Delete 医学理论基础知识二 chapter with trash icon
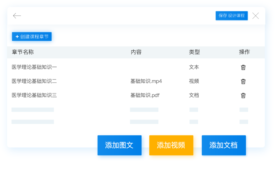This screenshot has width=277, height=169. click(243, 81)
